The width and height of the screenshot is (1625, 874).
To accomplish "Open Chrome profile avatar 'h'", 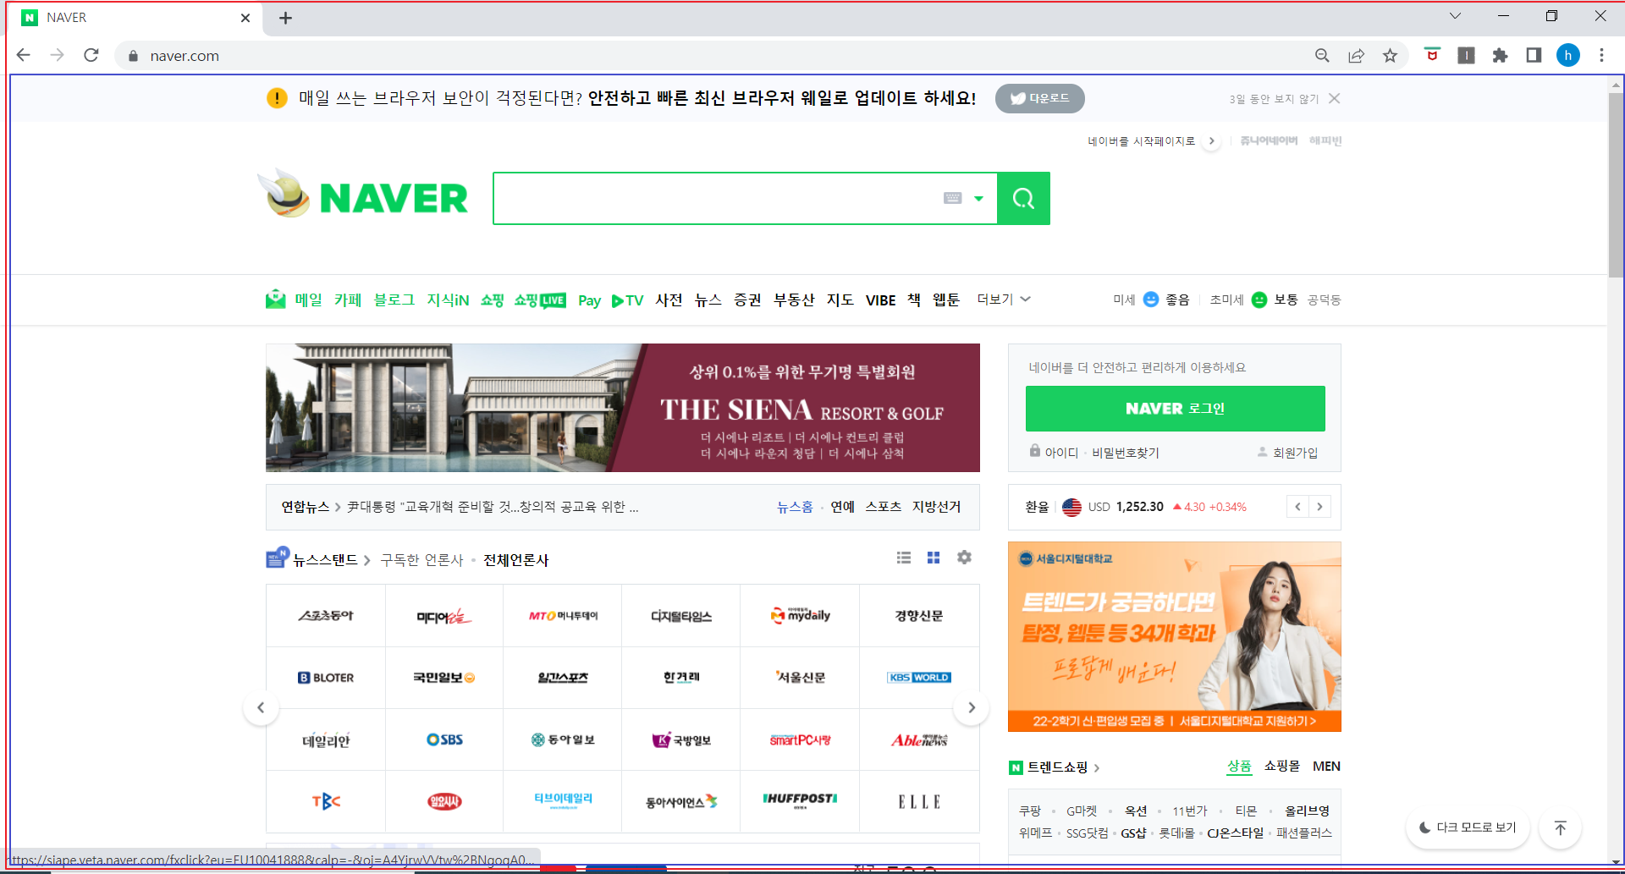I will (1567, 55).
